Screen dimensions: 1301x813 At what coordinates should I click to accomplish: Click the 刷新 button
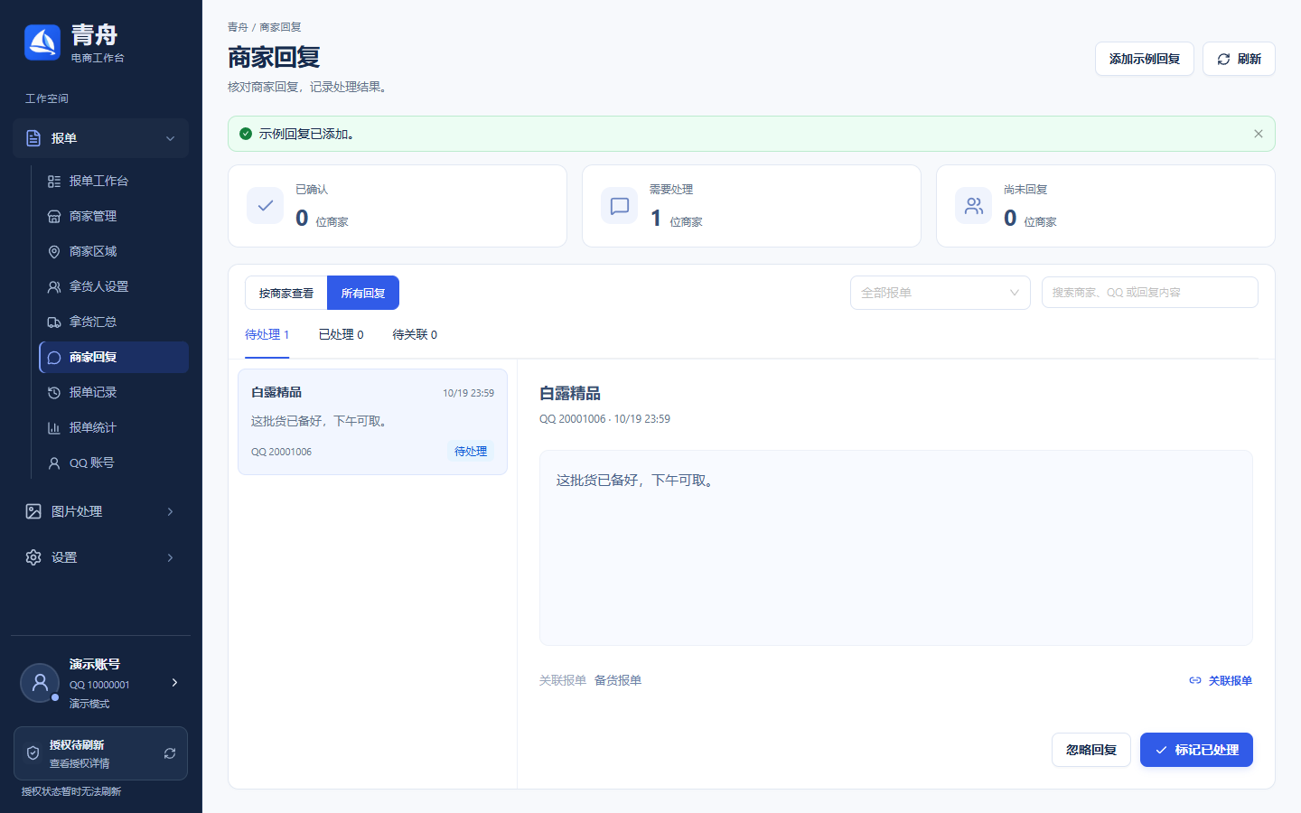1239,59
